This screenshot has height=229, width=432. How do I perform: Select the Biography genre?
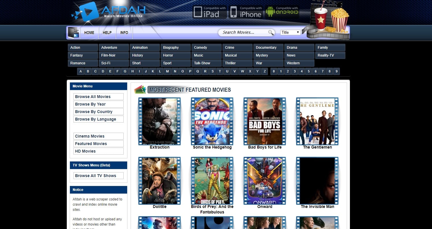pyautogui.click(x=176, y=48)
